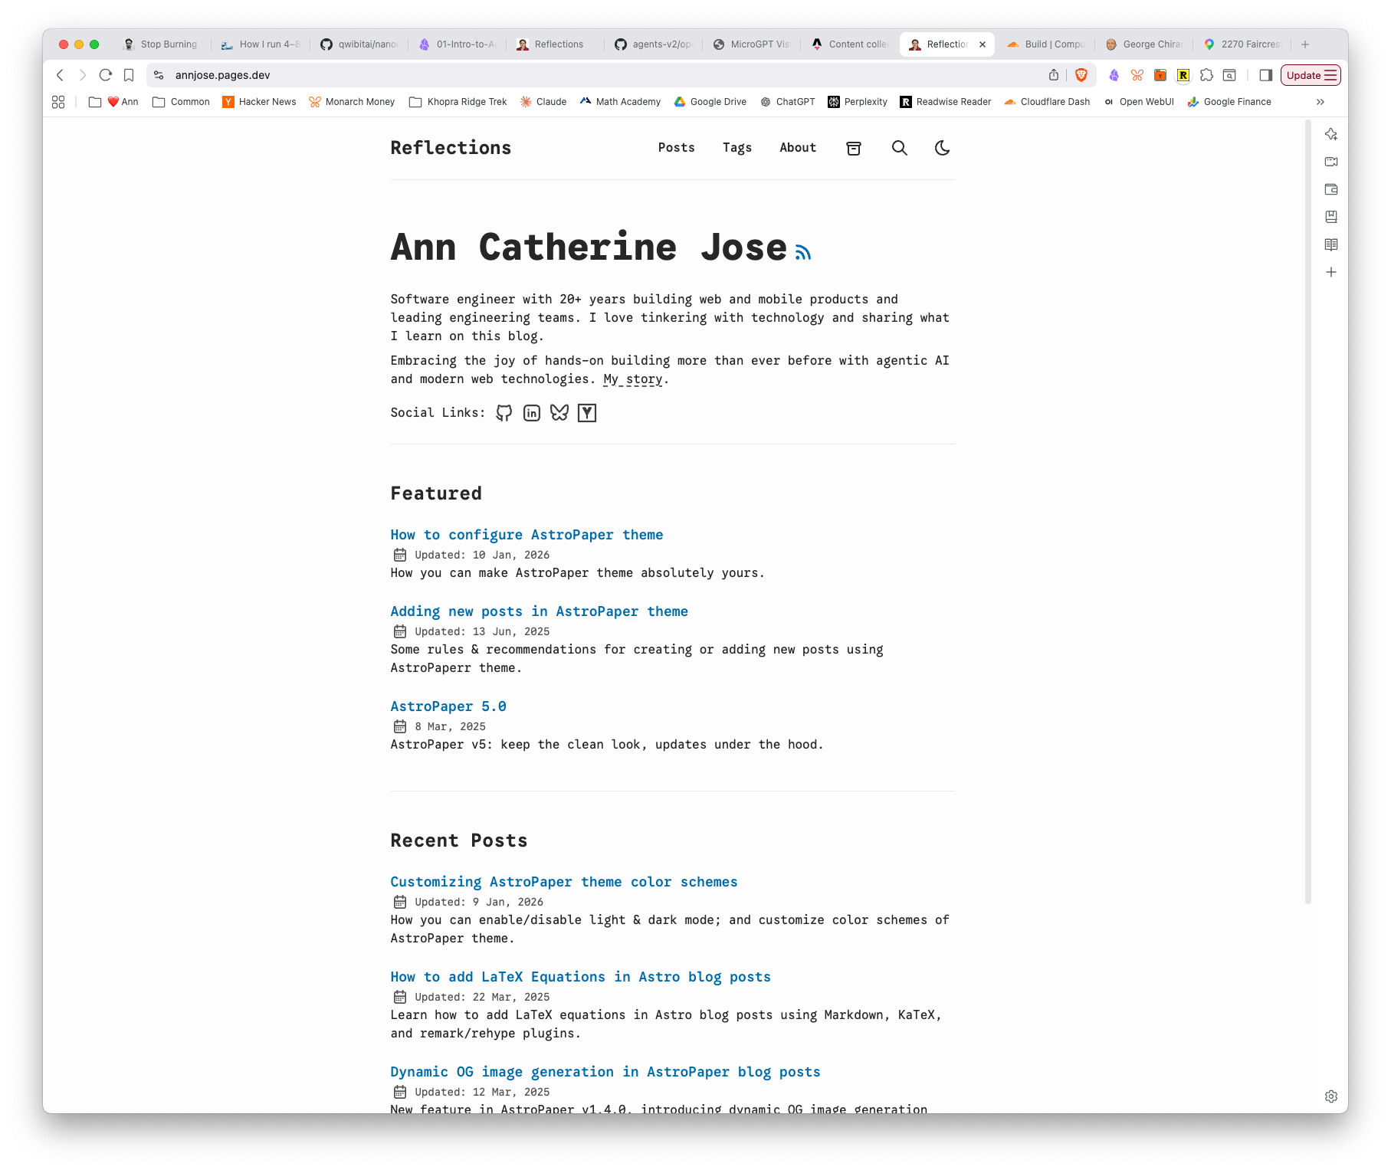
Task: Open the Hacker News social link icon
Action: point(587,412)
